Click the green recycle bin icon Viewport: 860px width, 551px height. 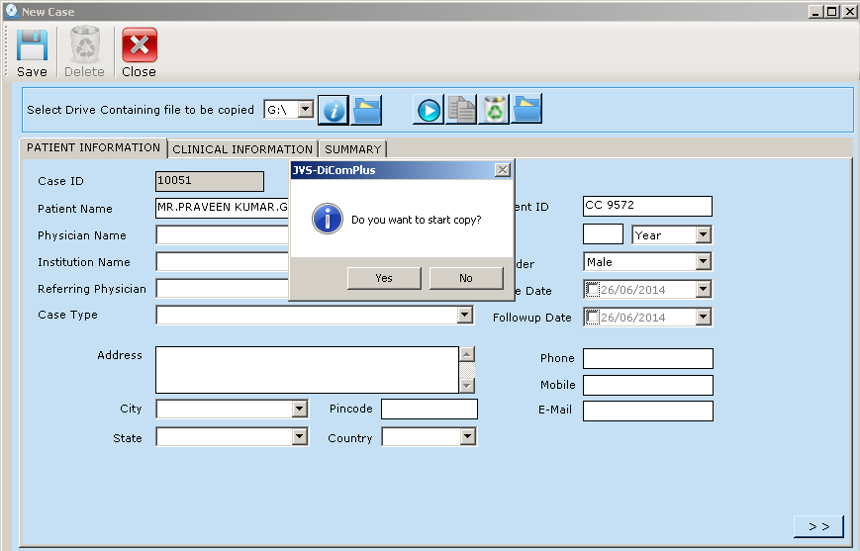pyautogui.click(x=494, y=110)
